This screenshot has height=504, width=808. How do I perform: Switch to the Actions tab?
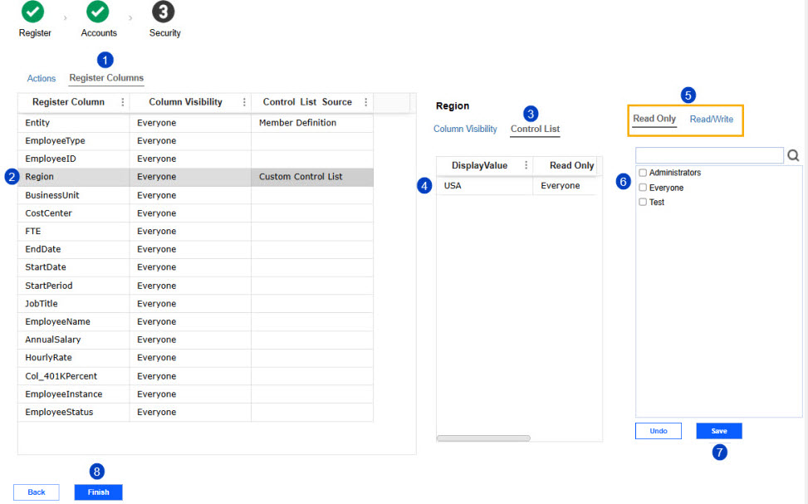tap(42, 78)
